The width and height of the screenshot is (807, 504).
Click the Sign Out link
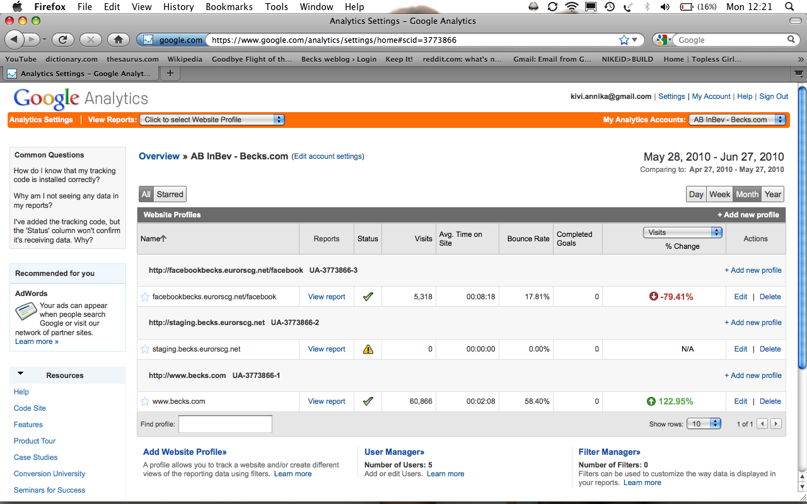tap(774, 96)
